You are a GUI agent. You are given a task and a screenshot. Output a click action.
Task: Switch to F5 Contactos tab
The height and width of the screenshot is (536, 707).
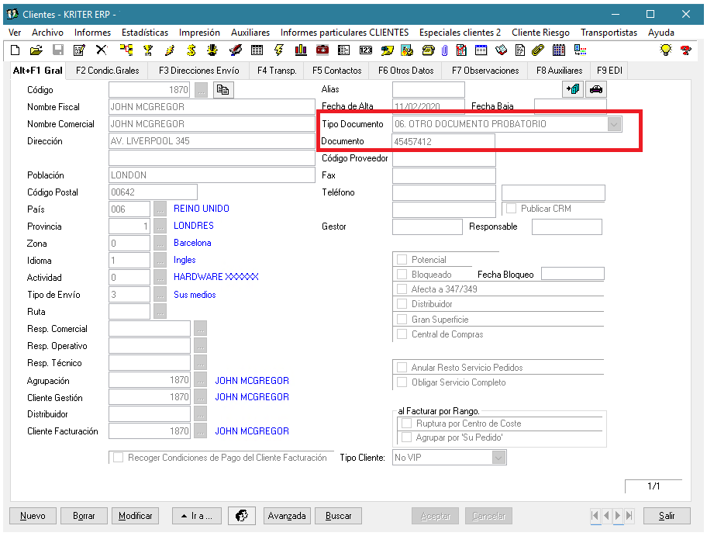click(336, 71)
